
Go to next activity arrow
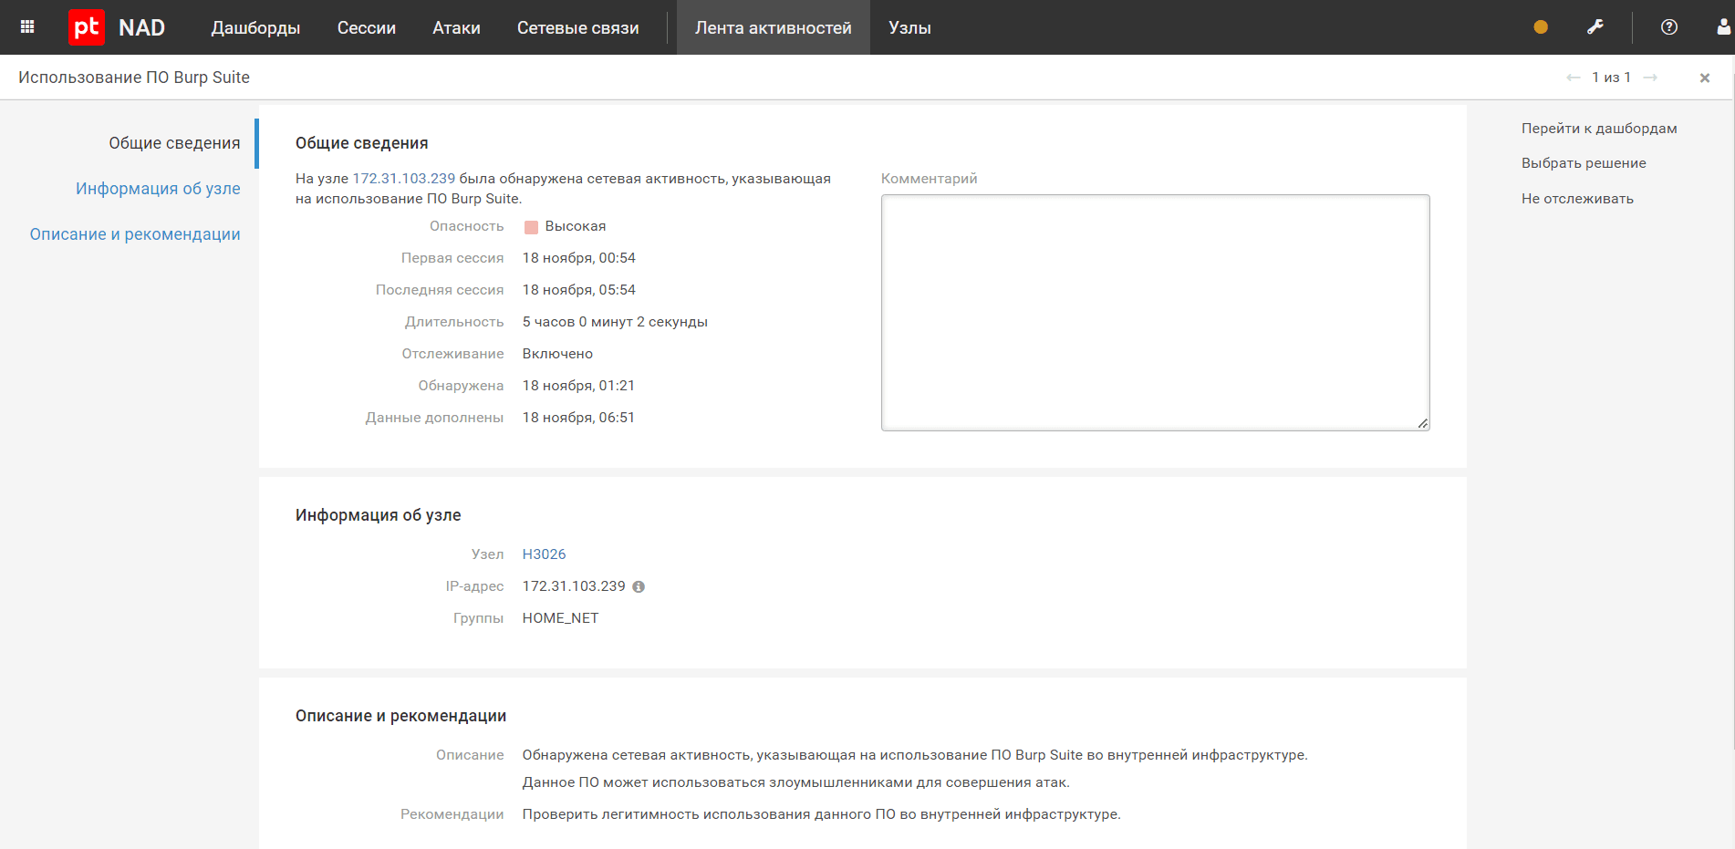click(x=1650, y=78)
